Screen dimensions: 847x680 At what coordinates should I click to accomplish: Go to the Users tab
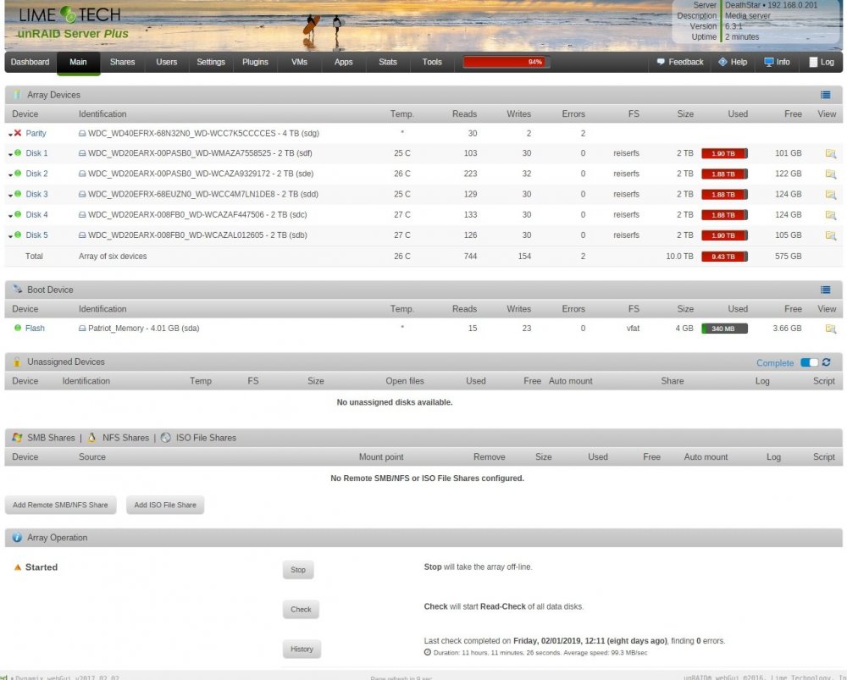pyautogui.click(x=166, y=62)
